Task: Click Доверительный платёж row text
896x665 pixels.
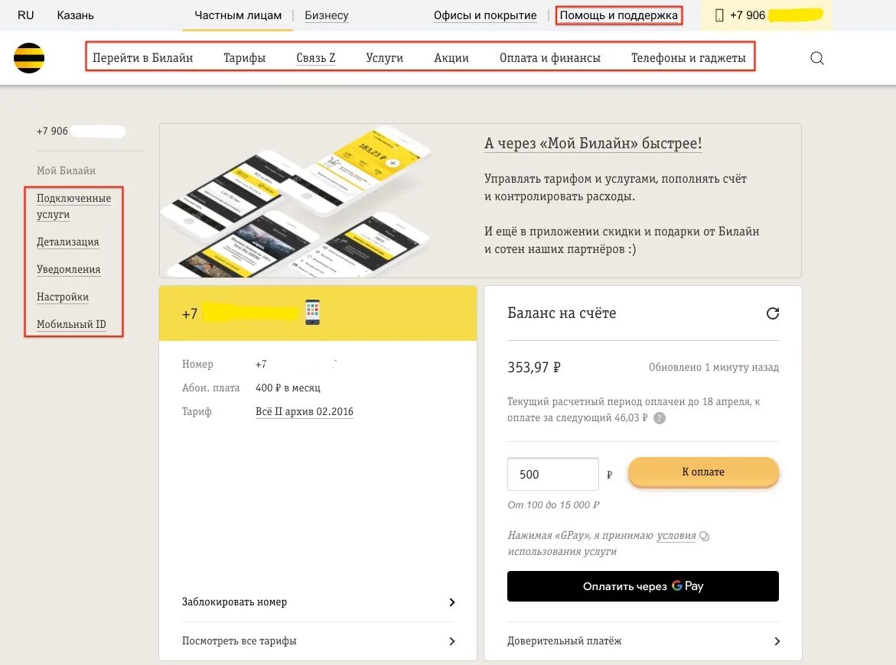Action: (565, 641)
